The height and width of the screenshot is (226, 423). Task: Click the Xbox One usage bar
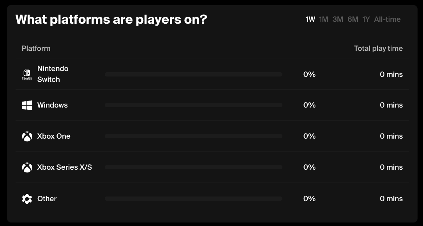tap(193, 136)
